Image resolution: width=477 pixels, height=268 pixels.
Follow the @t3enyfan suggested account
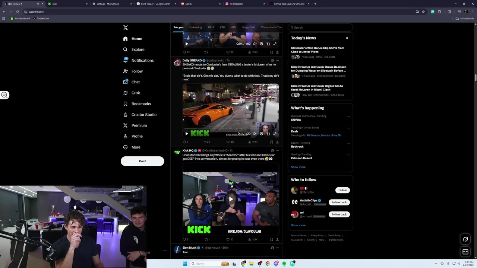(342, 190)
